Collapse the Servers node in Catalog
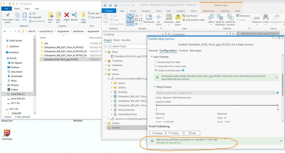Image resolution: width=285 pixels, height=153 pixels. [106, 74]
